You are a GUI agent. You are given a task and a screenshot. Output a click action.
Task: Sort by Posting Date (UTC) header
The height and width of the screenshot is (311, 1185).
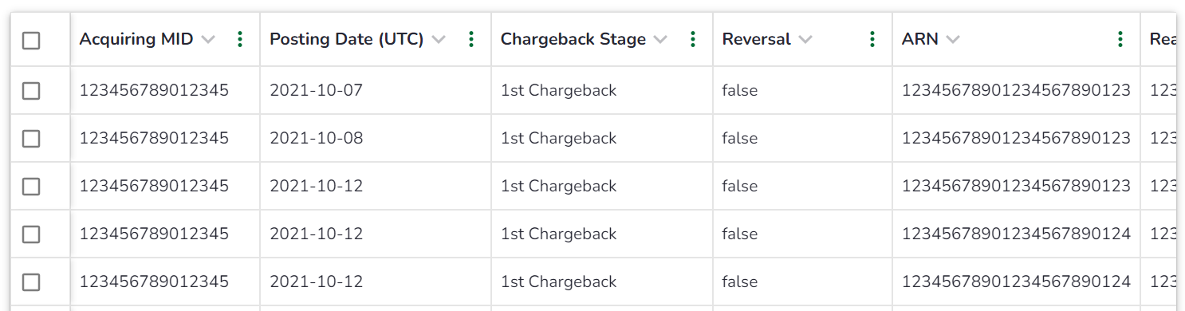click(x=347, y=39)
